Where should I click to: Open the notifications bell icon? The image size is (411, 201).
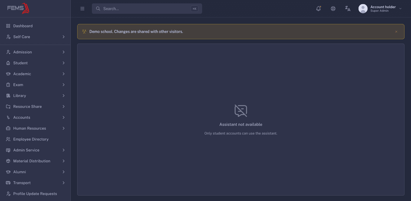click(x=318, y=8)
